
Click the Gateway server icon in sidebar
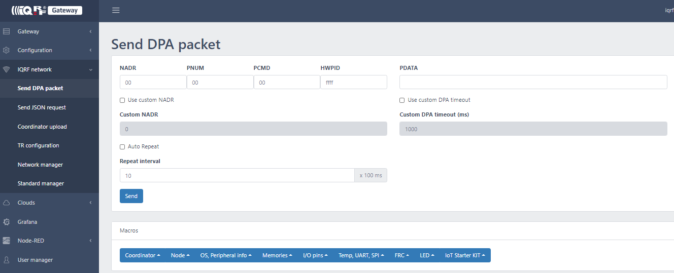coord(7,31)
